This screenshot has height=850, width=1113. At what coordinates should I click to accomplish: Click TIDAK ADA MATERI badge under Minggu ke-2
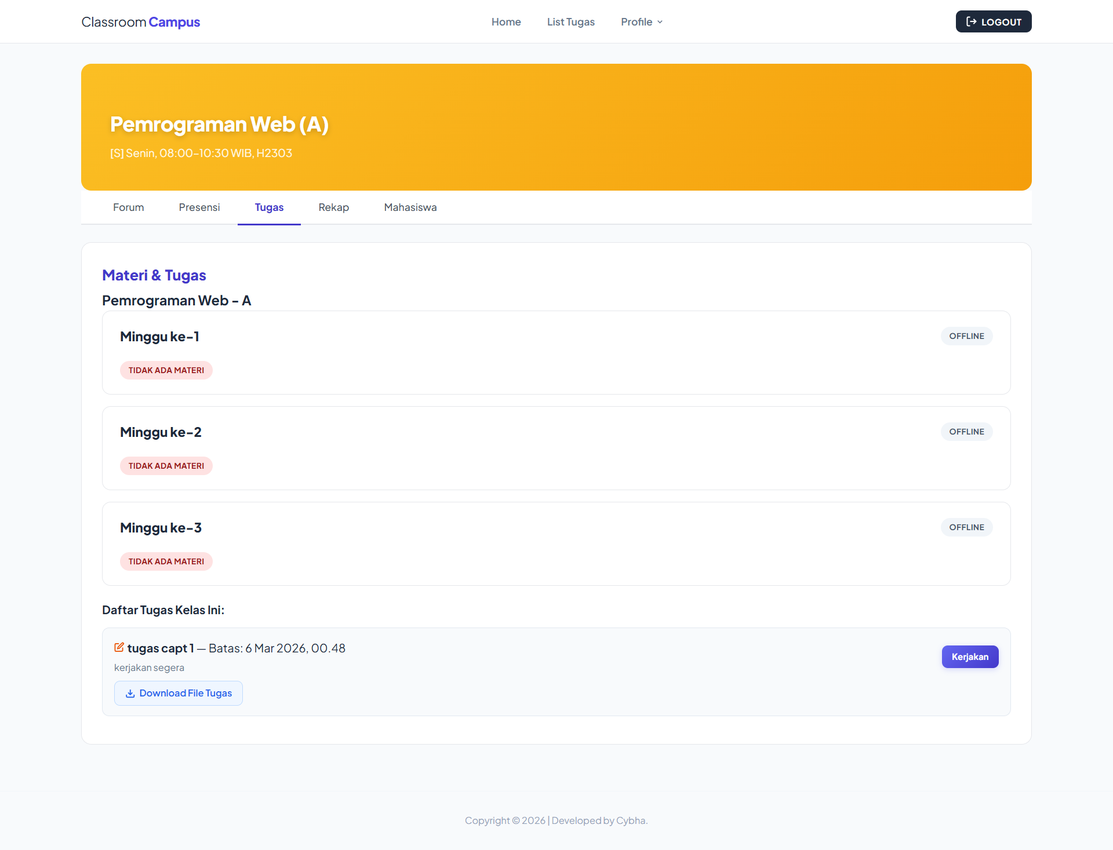pyautogui.click(x=166, y=466)
